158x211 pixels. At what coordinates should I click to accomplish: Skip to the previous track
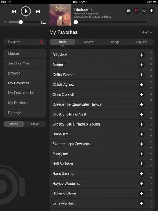point(14,12)
